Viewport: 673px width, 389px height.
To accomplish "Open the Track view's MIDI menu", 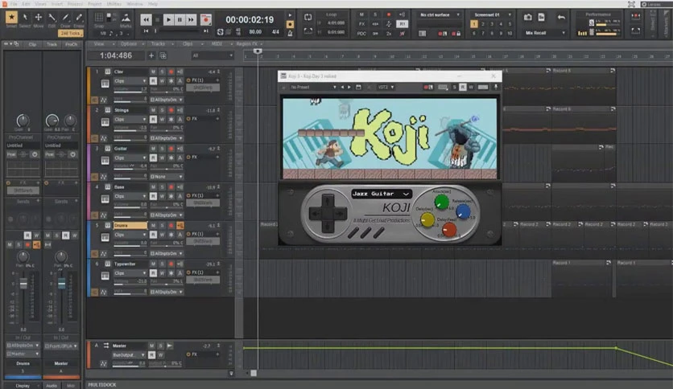I will (217, 43).
